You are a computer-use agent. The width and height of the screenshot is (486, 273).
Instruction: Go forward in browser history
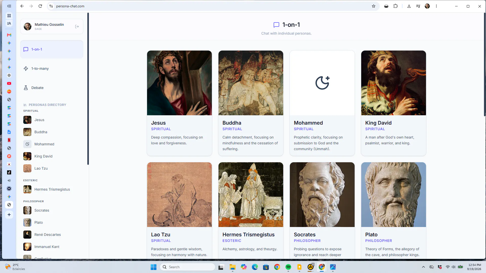(31, 6)
